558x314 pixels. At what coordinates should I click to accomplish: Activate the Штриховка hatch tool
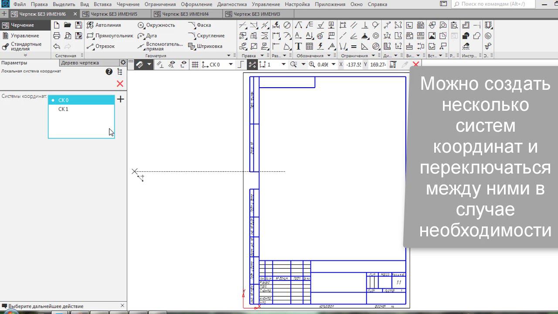click(205, 46)
